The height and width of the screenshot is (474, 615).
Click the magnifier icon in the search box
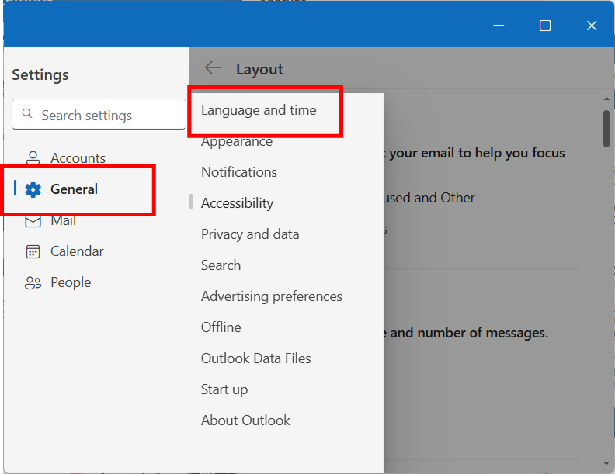click(27, 113)
